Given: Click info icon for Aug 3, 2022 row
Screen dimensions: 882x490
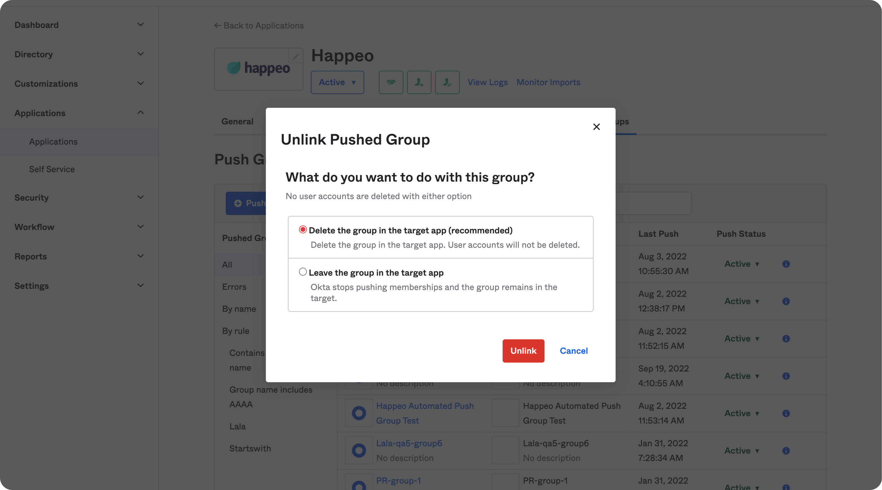Looking at the screenshot, I should click(x=786, y=264).
